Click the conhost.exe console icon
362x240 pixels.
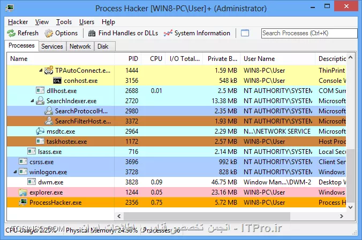click(57, 81)
